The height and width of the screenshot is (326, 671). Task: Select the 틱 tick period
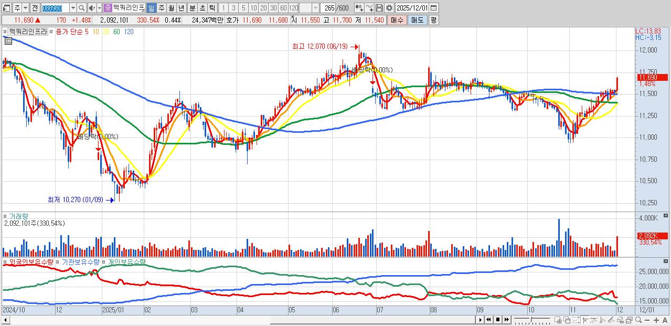click(212, 8)
